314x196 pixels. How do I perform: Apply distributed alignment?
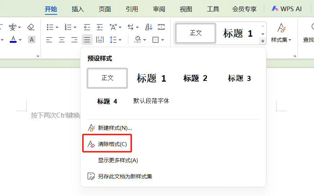point(100,40)
